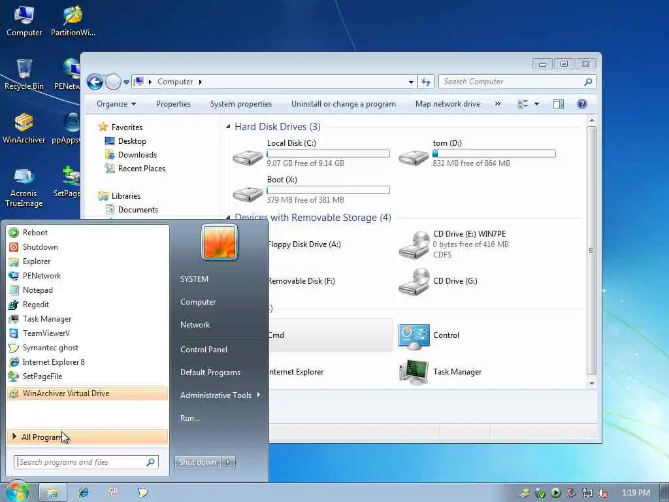This screenshot has width=669, height=502.
Task: Click the refresh button beside address bar
Action: coord(426,82)
